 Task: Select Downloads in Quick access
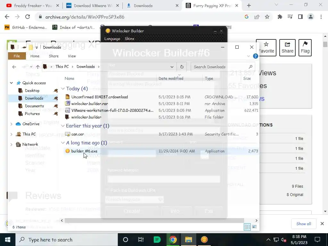pyautogui.click(x=34, y=98)
